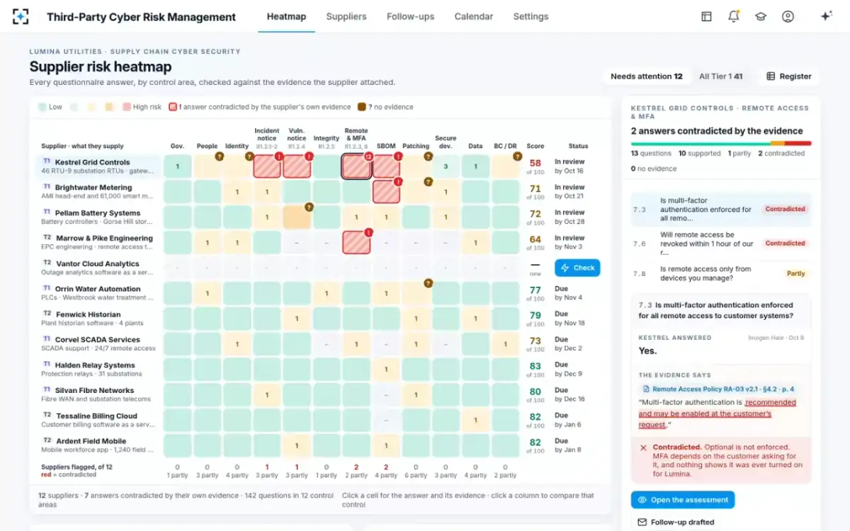Click question badge on Orrin Patching cell

(x=428, y=283)
